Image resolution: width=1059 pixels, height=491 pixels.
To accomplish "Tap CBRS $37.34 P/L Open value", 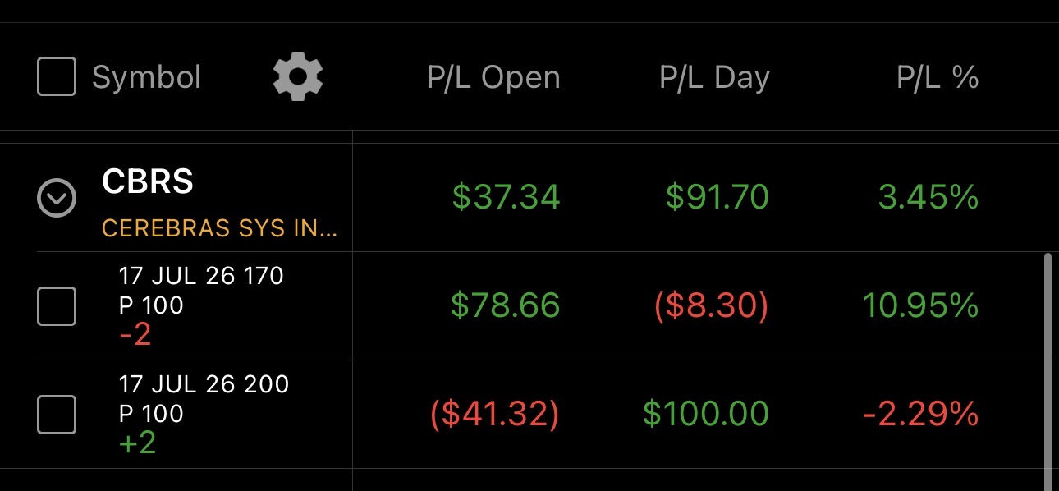I will (x=506, y=197).
